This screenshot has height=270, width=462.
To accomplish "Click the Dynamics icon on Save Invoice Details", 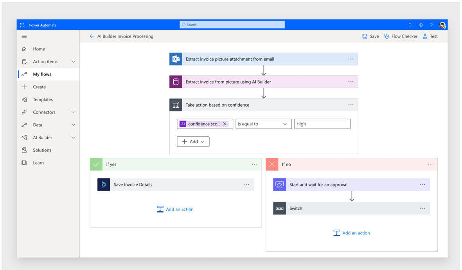I will click(x=104, y=184).
